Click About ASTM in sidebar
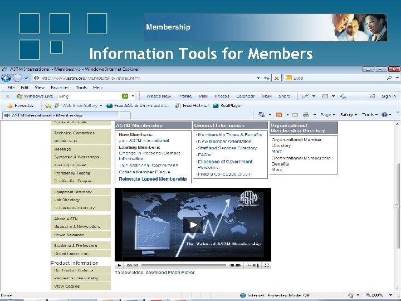Screen dimensions: 401x301 tap(66, 219)
